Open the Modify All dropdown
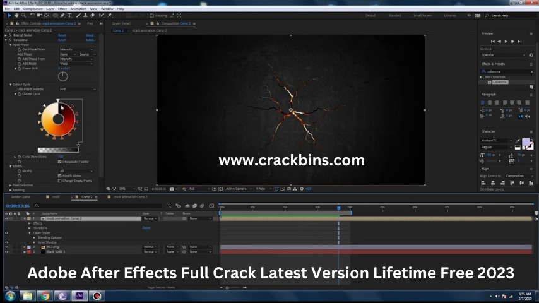Viewport: 539px width, 303px height. 76,171
